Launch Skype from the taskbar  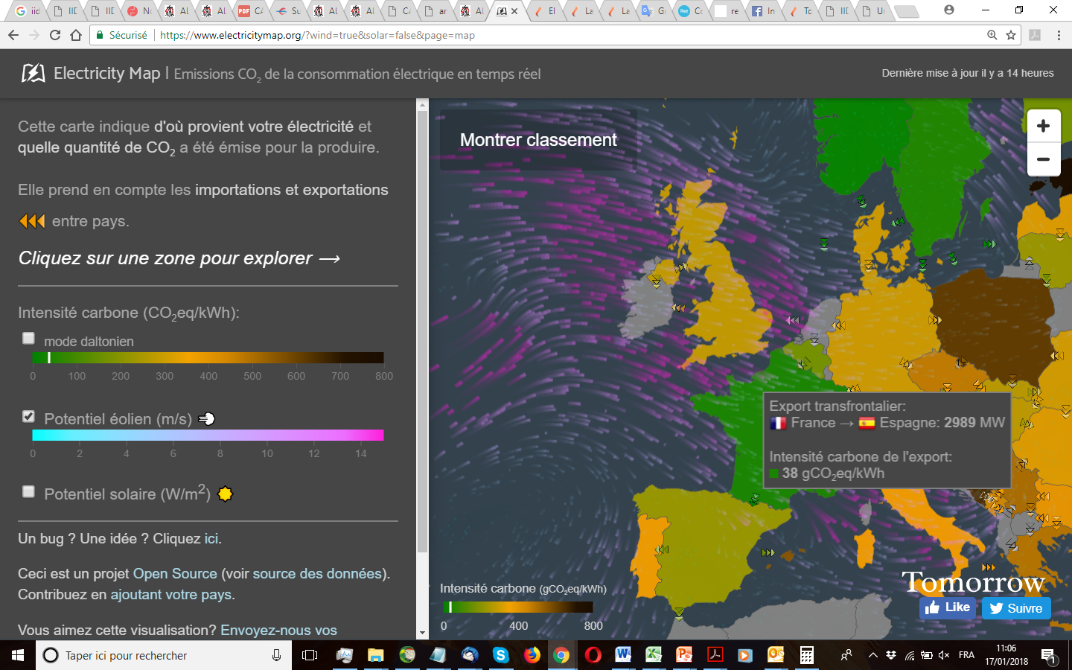click(x=500, y=655)
